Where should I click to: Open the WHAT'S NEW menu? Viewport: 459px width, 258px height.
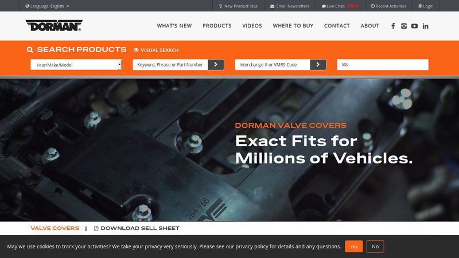pos(174,26)
